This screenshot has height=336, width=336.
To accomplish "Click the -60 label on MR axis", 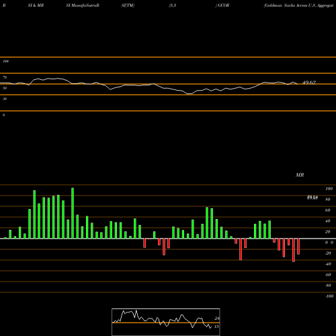I will (328, 275).
